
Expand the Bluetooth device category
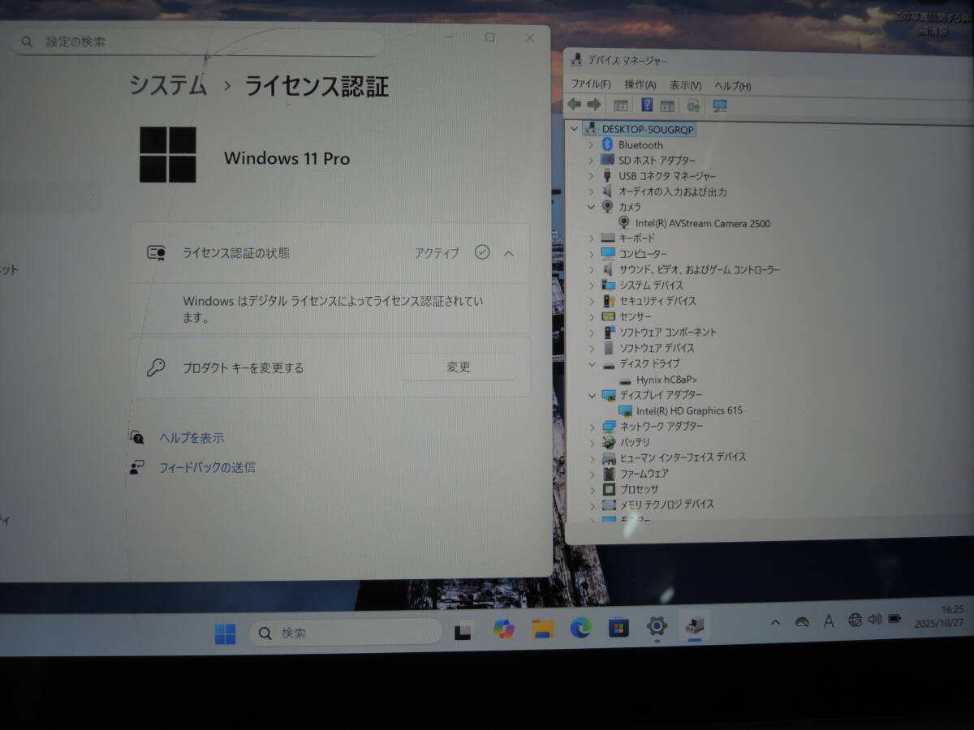[590, 144]
